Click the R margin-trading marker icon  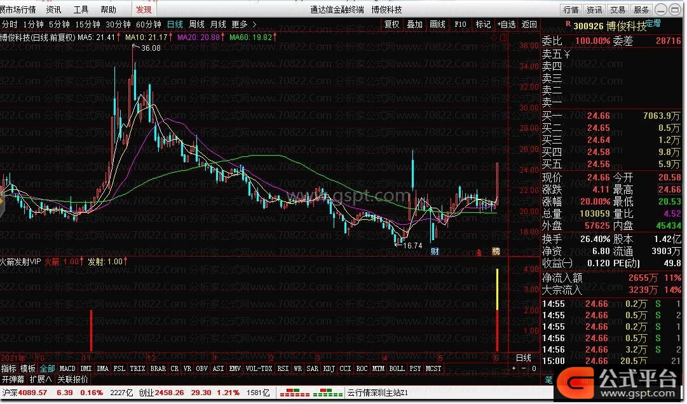(568, 24)
